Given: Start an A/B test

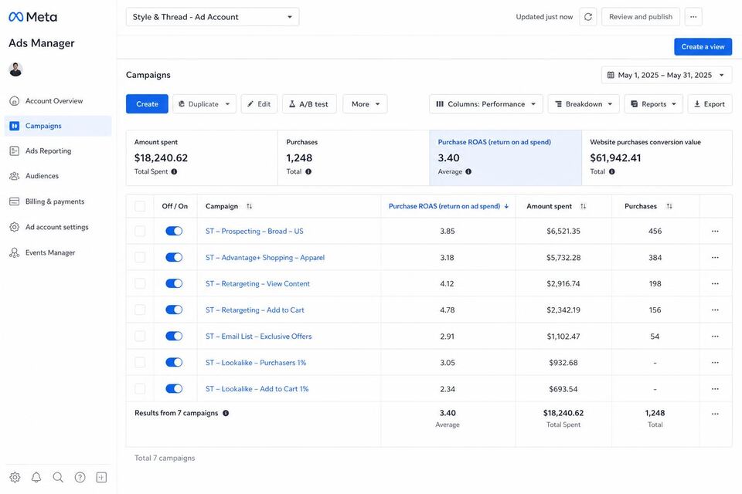Looking at the screenshot, I should [309, 104].
